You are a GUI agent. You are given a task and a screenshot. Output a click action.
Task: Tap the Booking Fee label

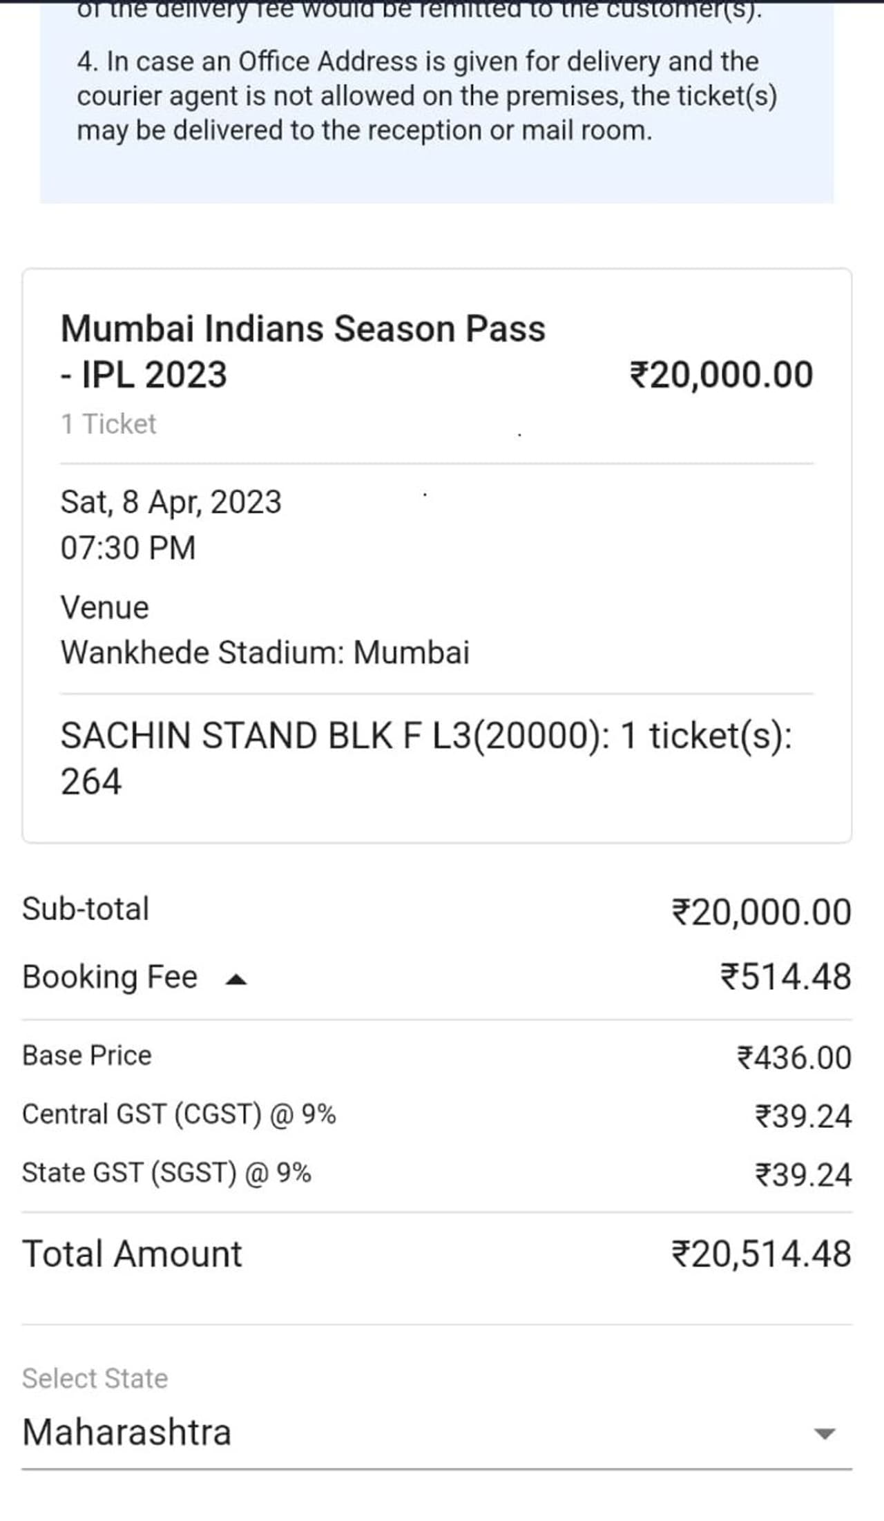click(x=110, y=977)
